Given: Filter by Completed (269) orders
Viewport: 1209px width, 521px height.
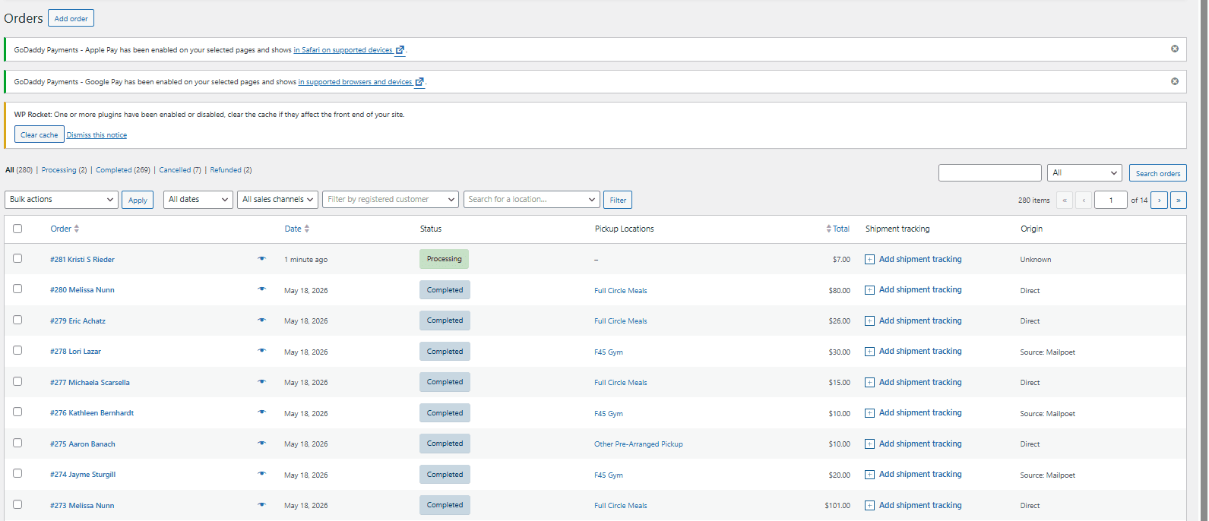Looking at the screenshot, I should pyautogui.click(x=123, y=170).
